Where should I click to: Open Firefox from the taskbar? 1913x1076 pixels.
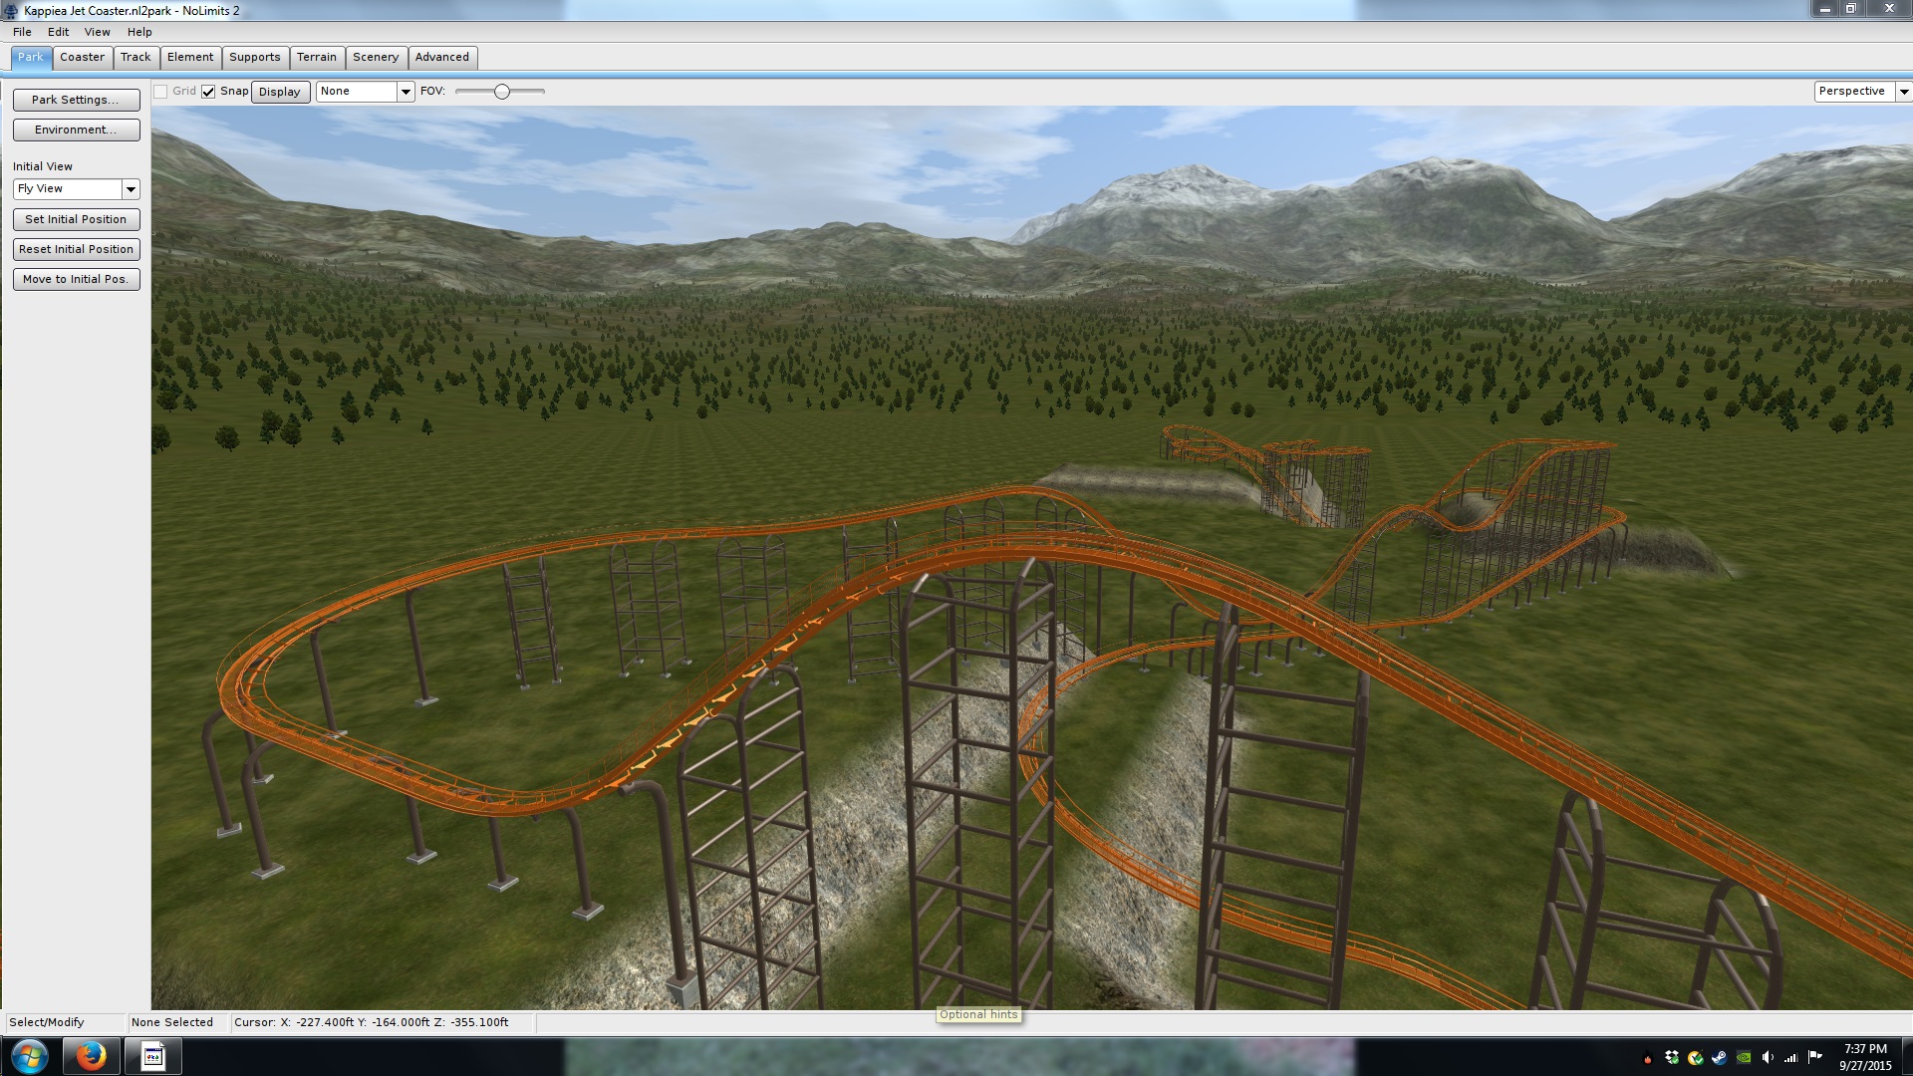coord(91,1056)
